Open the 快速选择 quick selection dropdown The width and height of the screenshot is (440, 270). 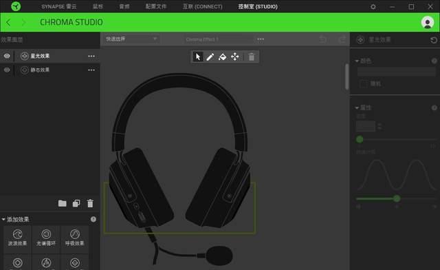pos(131,39)
